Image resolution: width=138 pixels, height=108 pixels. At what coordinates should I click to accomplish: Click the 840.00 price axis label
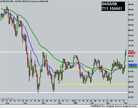(131, 20)
